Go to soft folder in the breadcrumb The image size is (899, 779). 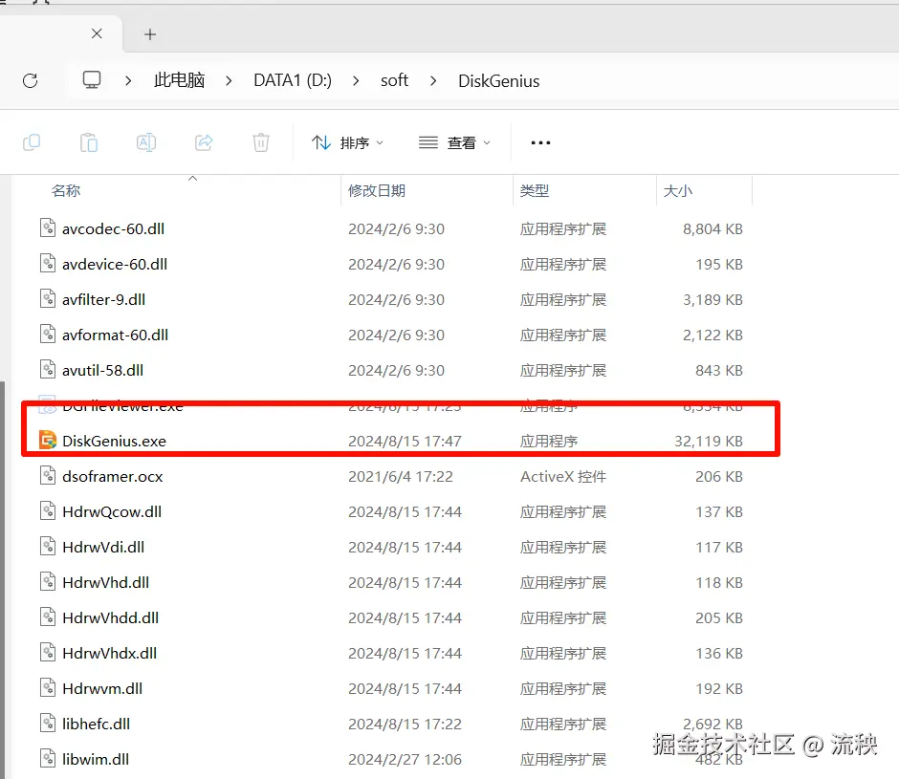pos(394,80)
